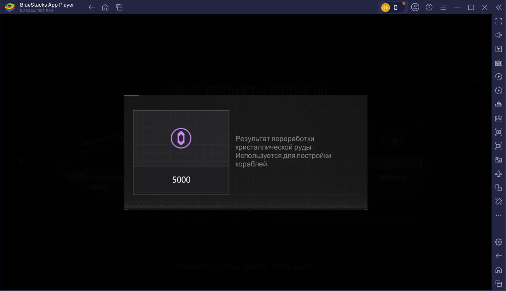Expand more tools three-dots icon
The height and width of the screenshot is (291, 506).
[x=498, y=215]
